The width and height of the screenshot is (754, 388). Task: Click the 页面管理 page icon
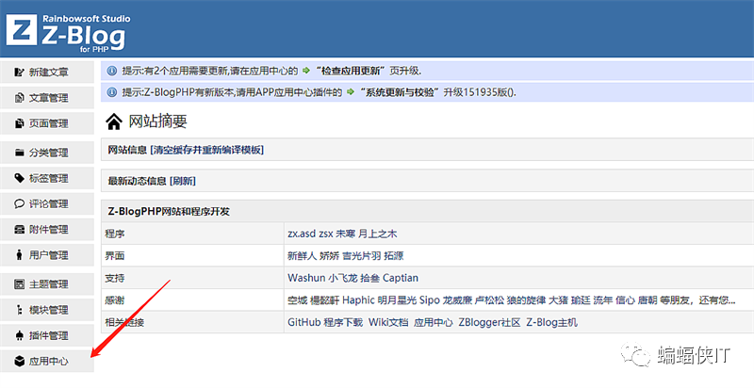[x=19, y=123]
